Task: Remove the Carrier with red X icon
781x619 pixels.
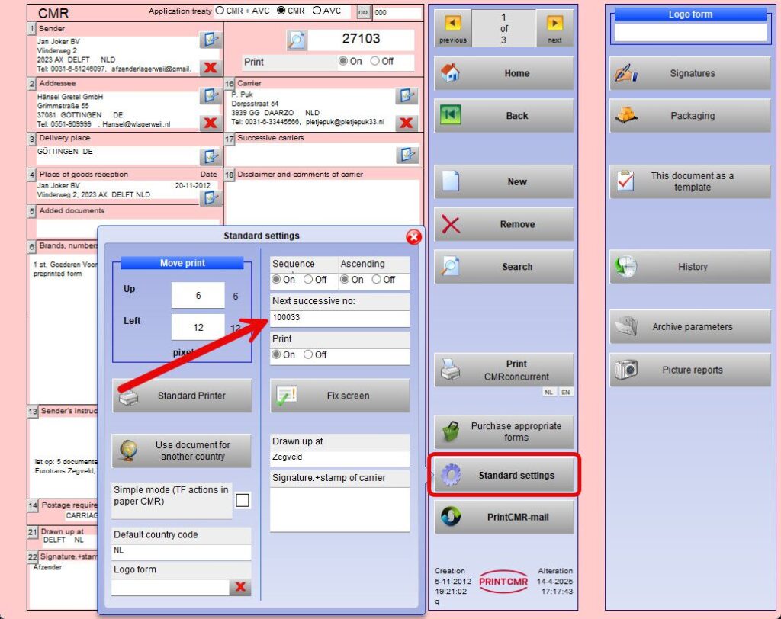Action: 407,122
